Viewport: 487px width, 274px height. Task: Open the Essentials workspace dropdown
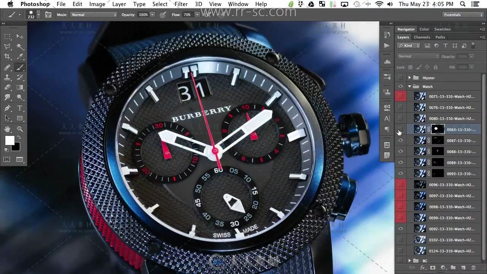[463, 14]
